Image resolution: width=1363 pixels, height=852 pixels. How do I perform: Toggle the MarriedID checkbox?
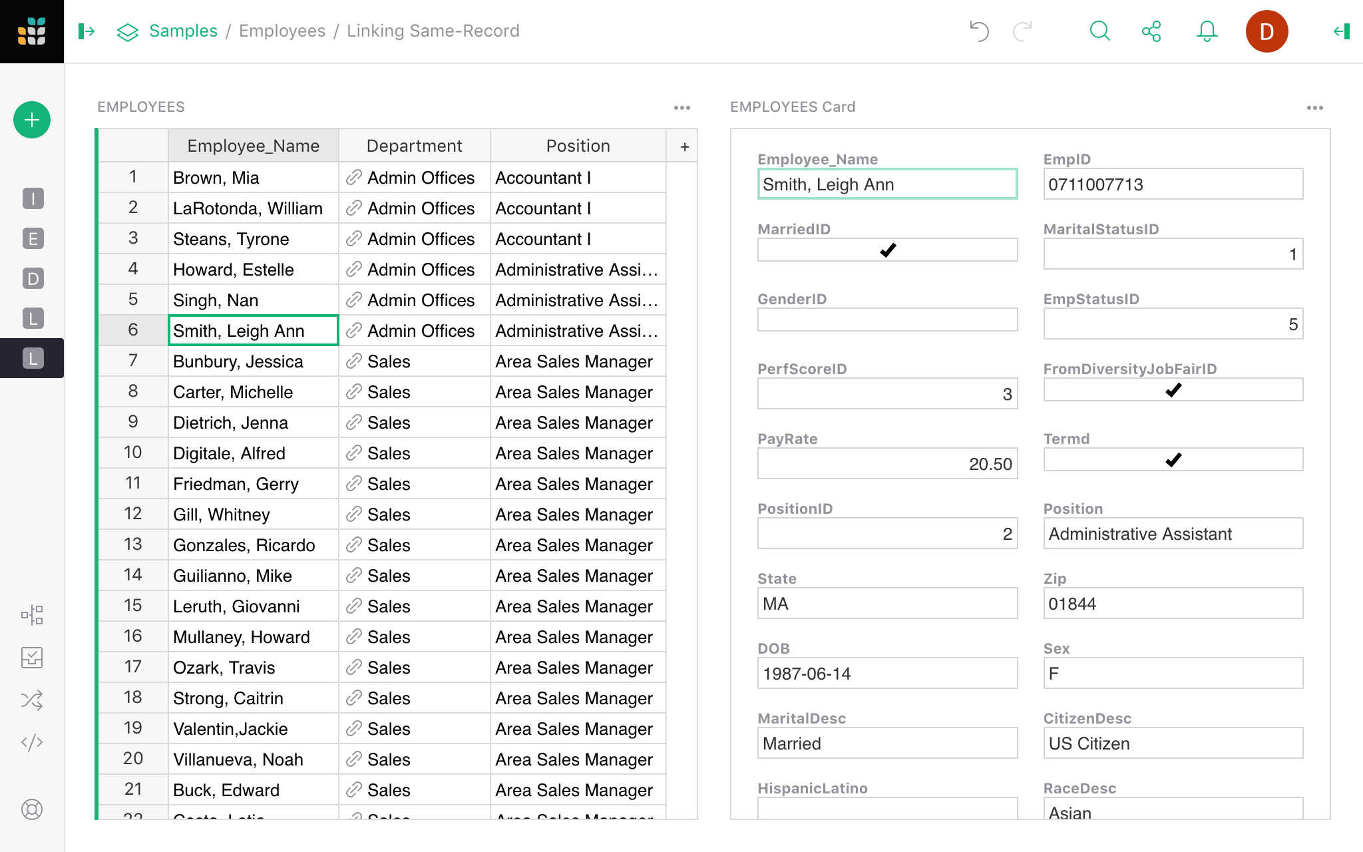[887, 250]
